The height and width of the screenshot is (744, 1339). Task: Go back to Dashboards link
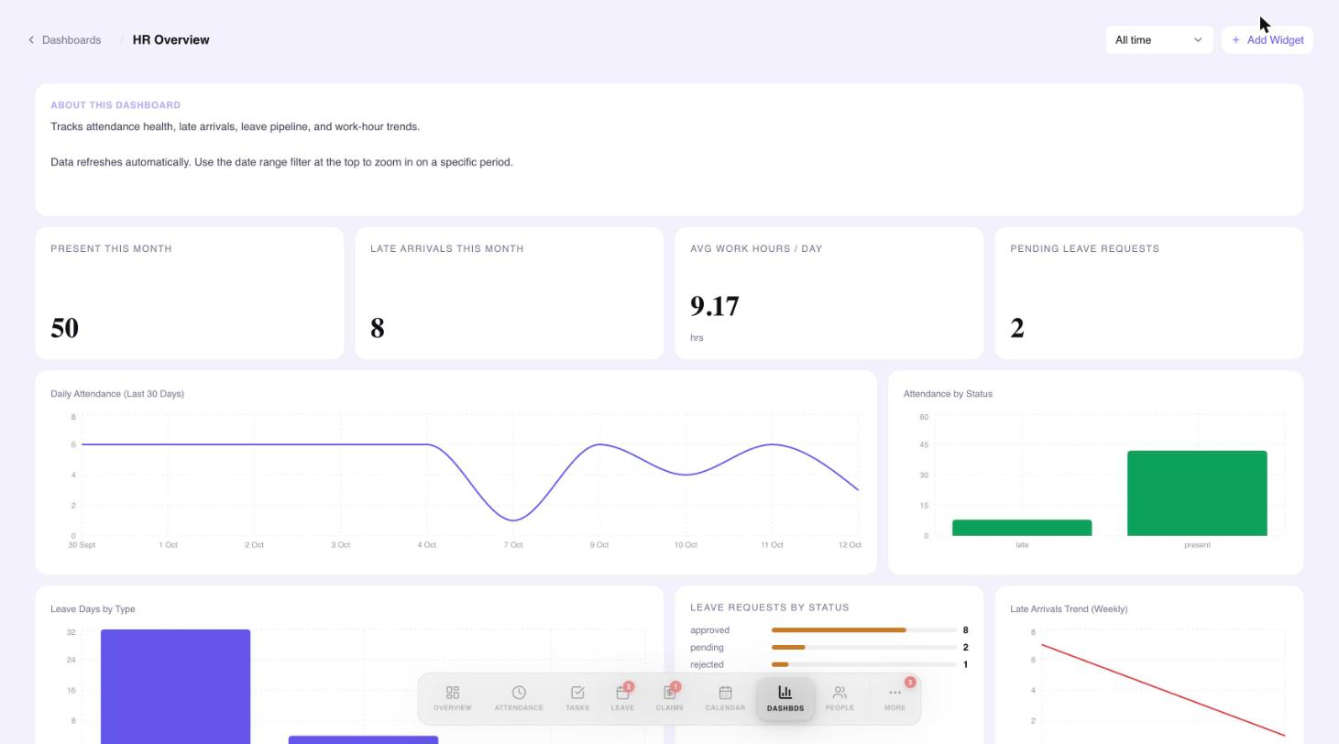click(71, 39)
